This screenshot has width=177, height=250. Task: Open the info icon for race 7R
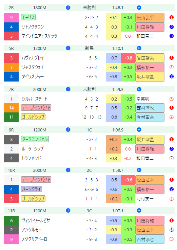(x=68, y=89)
